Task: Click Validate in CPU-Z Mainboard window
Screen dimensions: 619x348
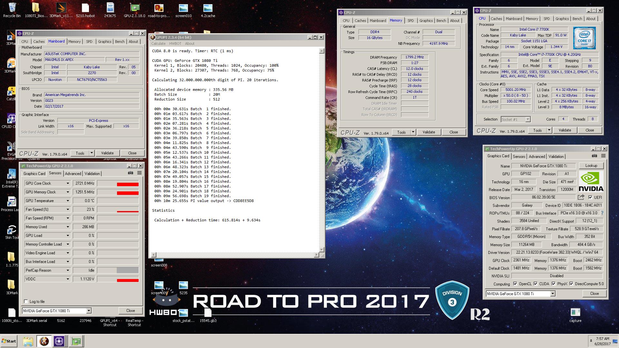Action: [107, 153]
